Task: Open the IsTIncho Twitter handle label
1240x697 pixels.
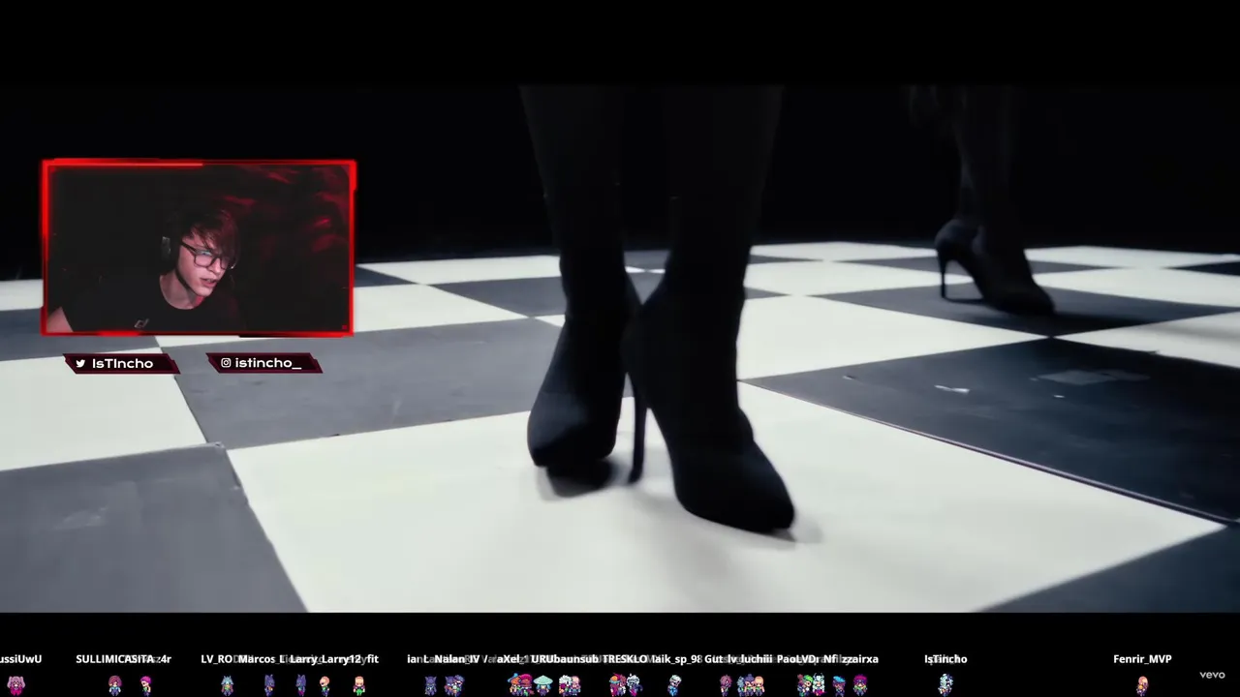Action: [122, 364]
